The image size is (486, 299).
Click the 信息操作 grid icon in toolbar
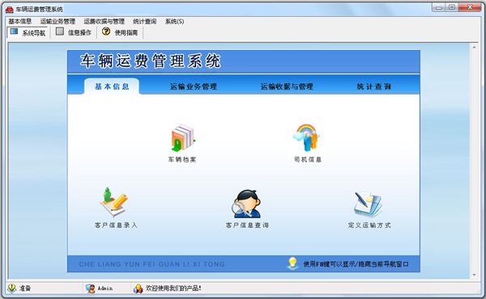pos(60,32)
